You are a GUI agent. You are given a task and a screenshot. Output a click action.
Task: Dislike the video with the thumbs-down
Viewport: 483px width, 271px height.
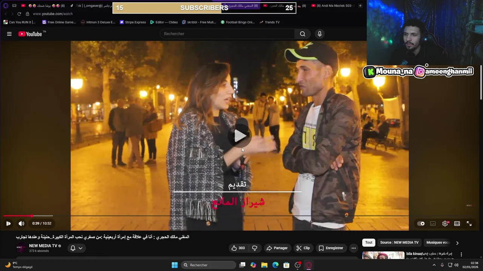click(255, 248)
